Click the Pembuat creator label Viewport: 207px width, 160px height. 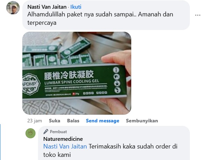(x=58, y=132)
